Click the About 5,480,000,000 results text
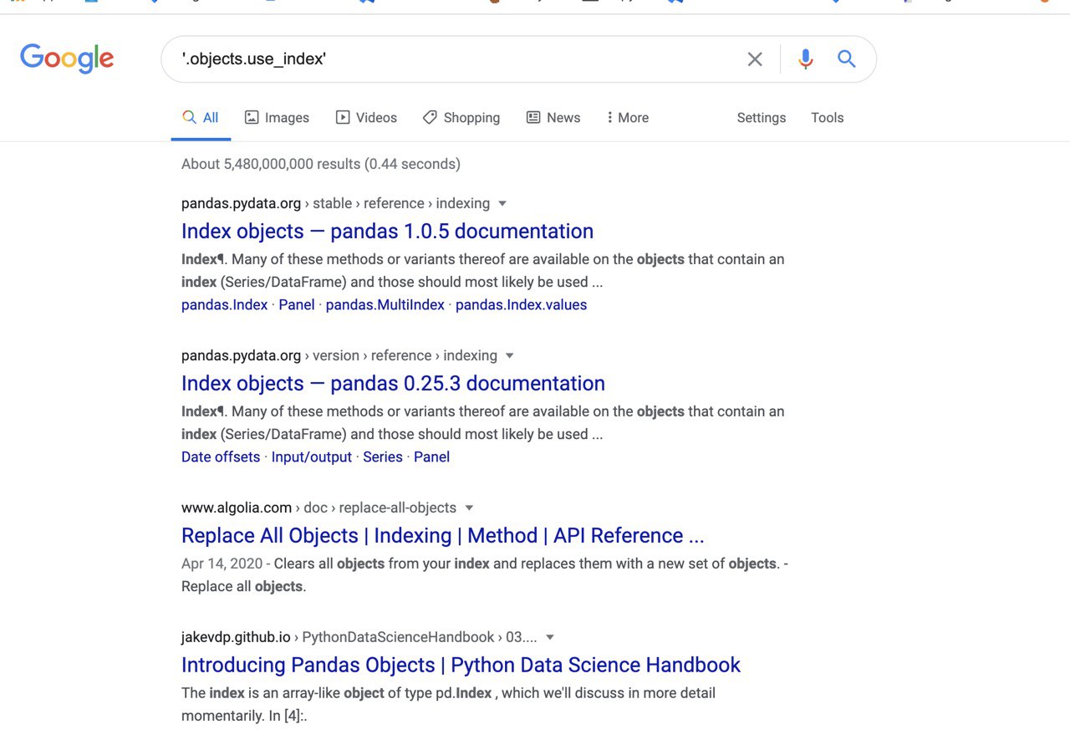 pyautogui.click(x=321, y=164)
